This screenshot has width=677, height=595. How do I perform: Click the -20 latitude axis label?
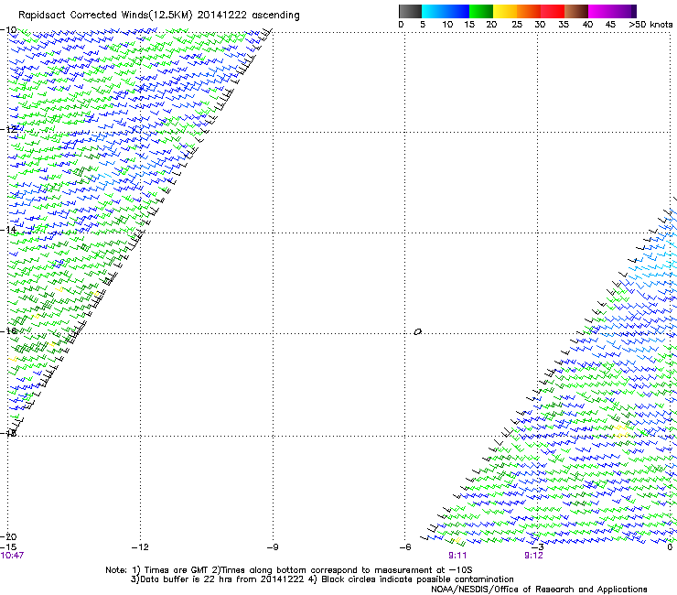pos(8,536)
